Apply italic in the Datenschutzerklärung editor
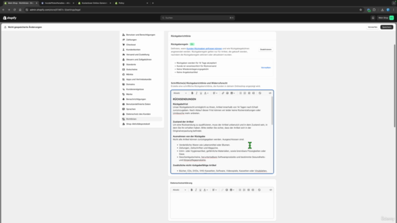The width and height of the screenshot is (397, 223). [x=196, y=190]
